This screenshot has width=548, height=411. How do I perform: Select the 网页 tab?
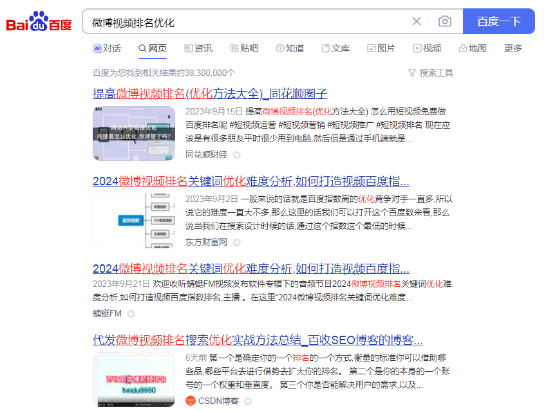(x=153, y=48)
